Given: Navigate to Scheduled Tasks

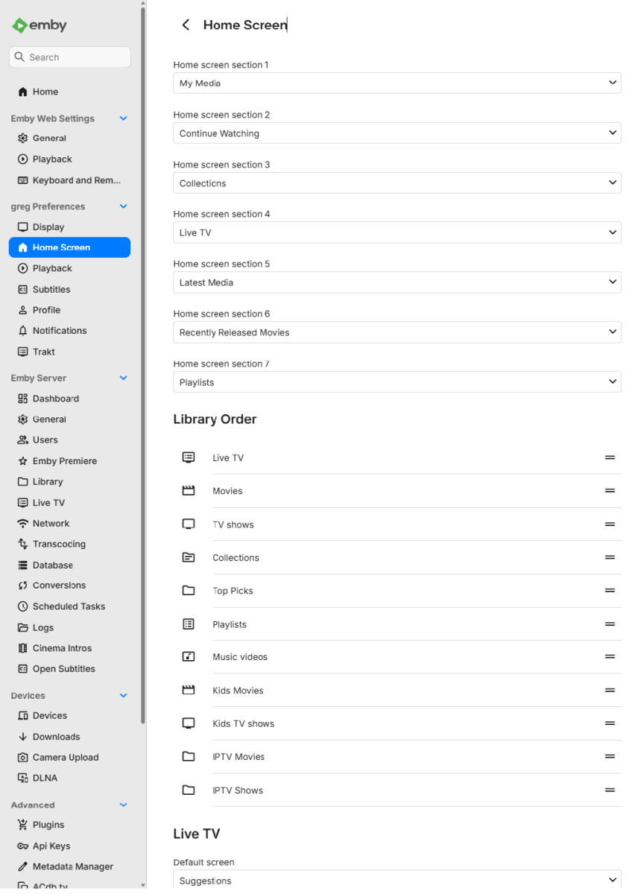Looking at the screenshot, I should (x=69, y=606).
